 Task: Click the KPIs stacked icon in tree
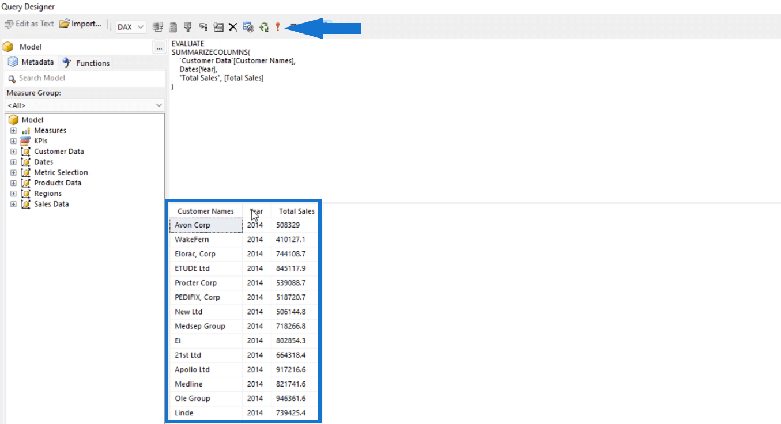[25, 141]
